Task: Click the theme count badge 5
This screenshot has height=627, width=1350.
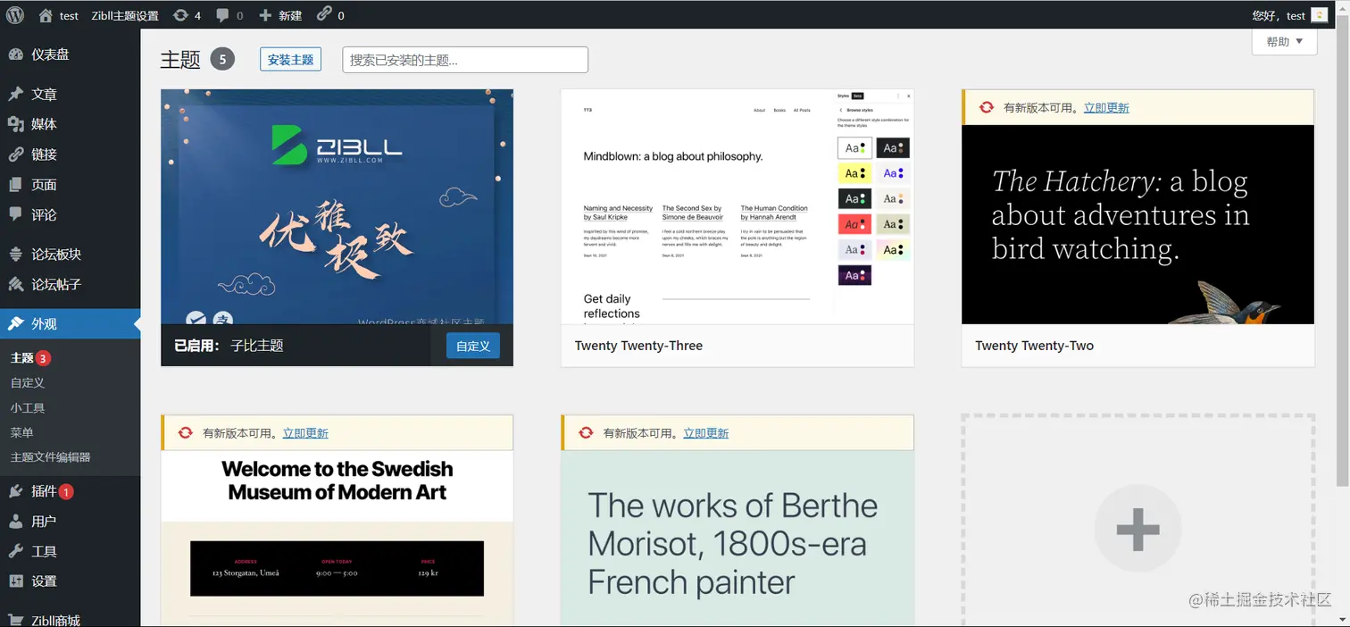Action: (x=222, y=59)
